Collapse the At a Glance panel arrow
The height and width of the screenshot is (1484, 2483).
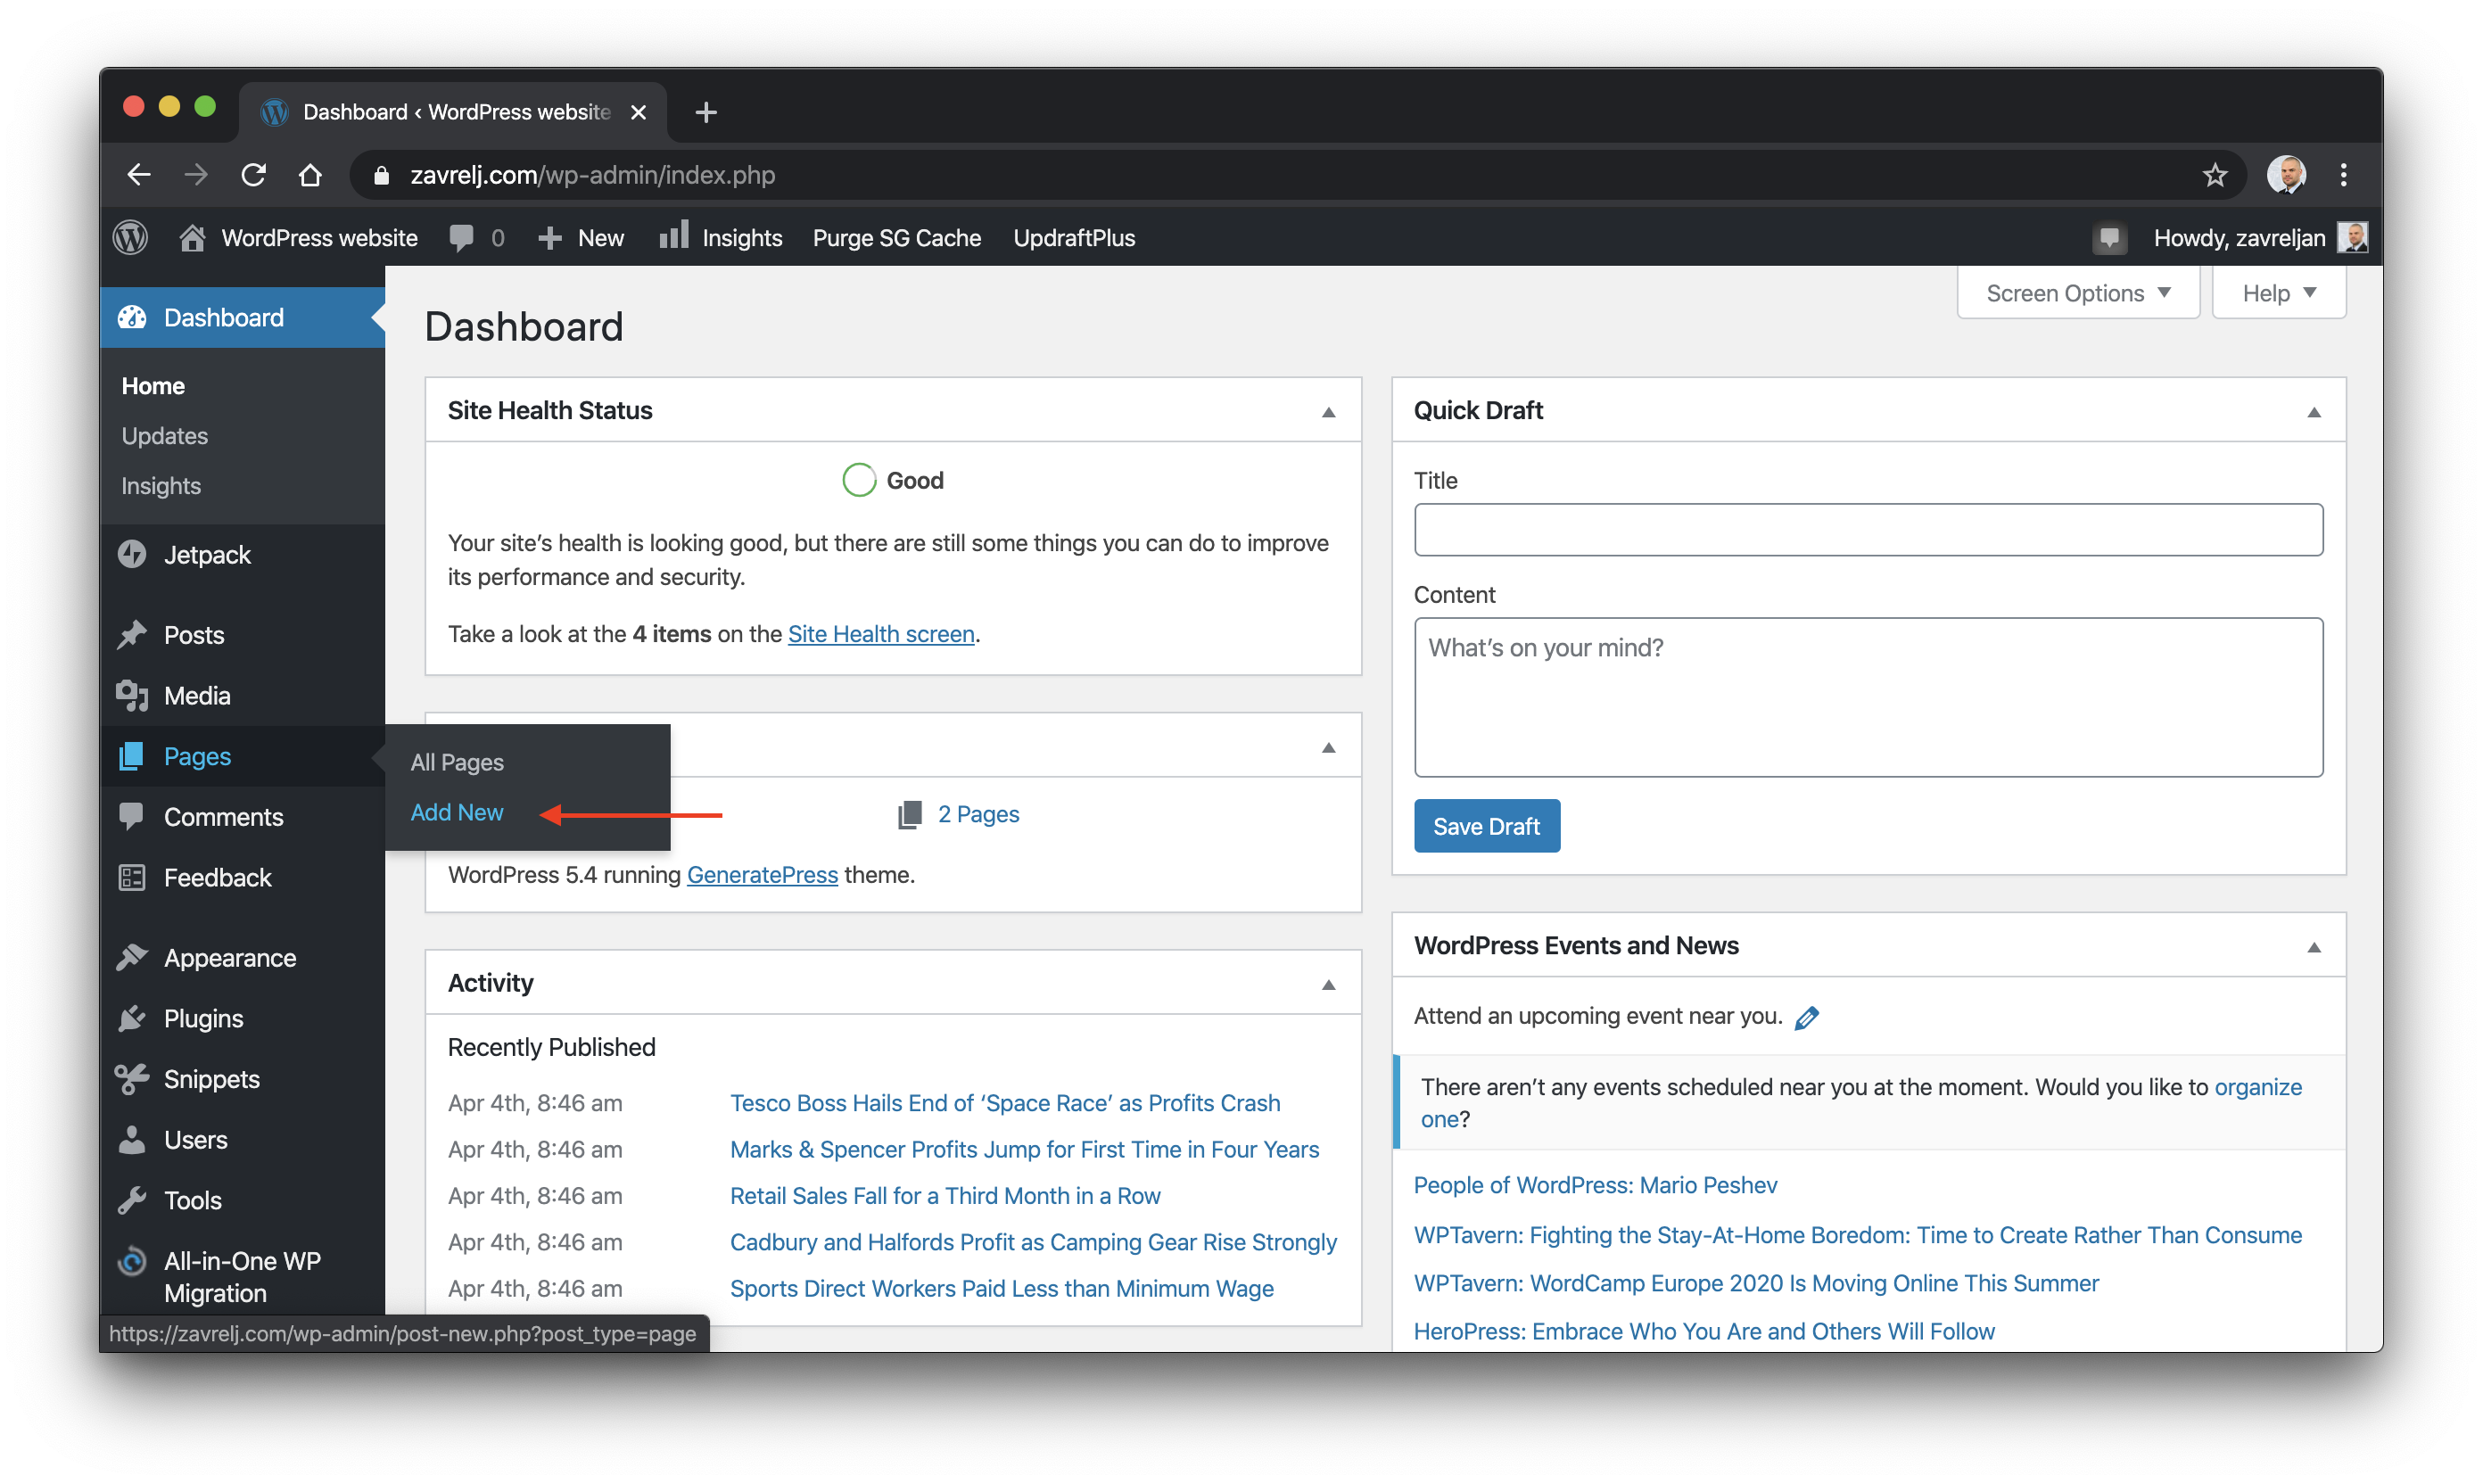coord(1328,747)
